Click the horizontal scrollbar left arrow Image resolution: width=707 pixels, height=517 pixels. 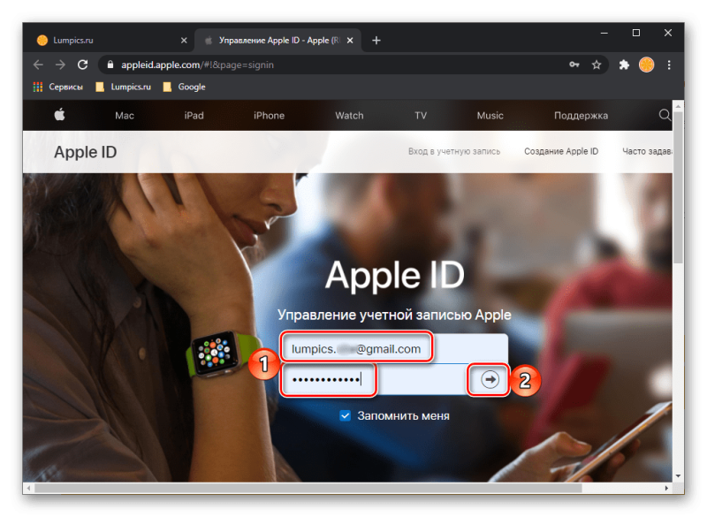tap(29, 488)
